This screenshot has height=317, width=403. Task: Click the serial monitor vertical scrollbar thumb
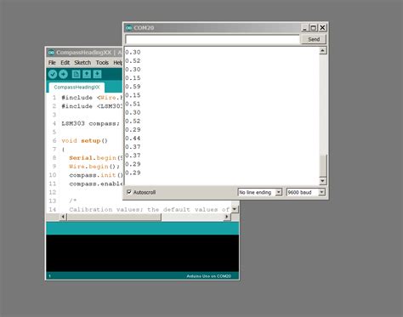pos(323,166)
